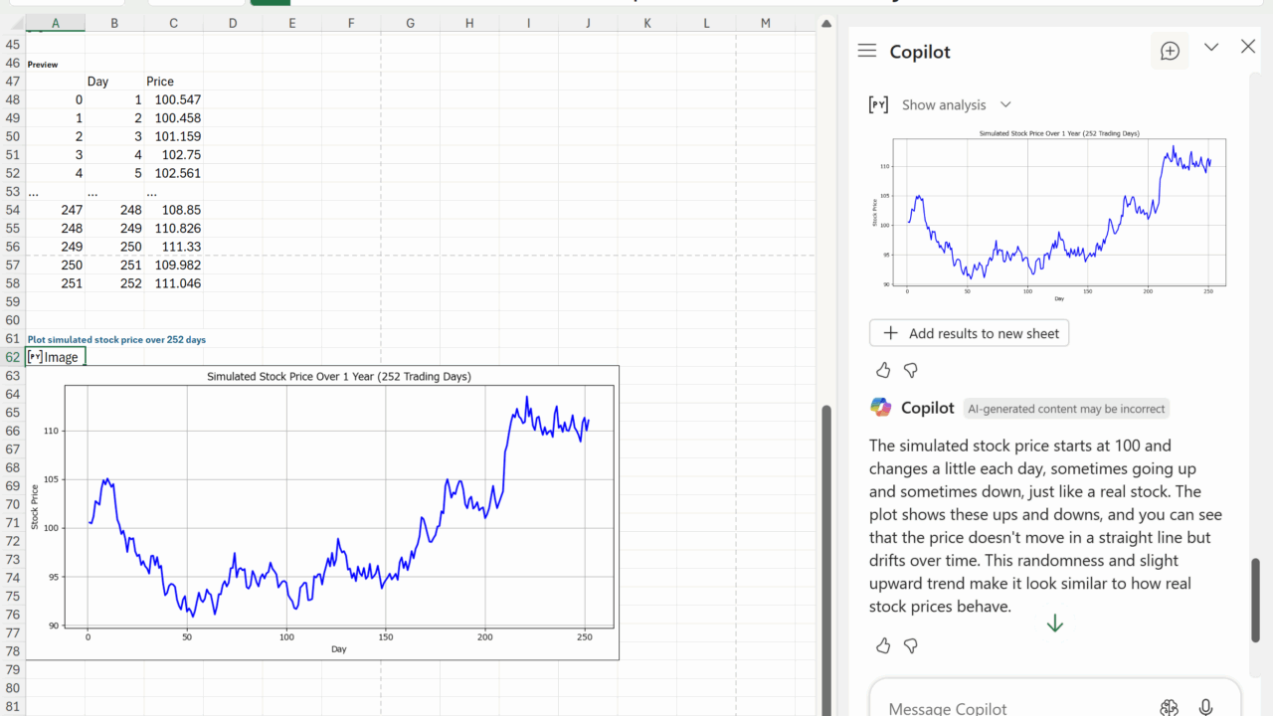Select the cell containing 100.547
Image resolution: width=1273 pixels, height=716 pixels.
pos(173,99)
